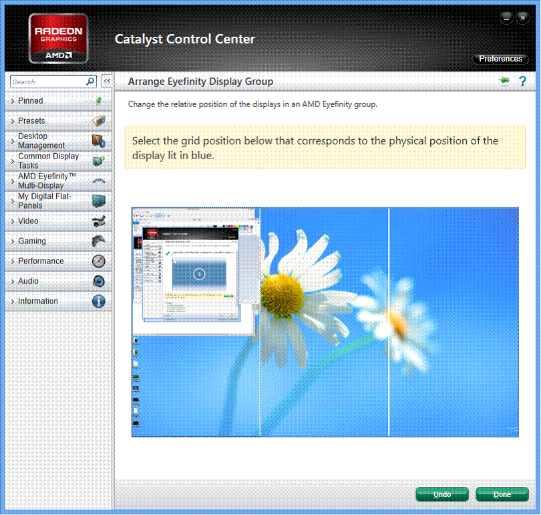Viewport: 541px width, 515px height.
Task: Click the Audio speaker icon
Action: click(x=99, y=281)
